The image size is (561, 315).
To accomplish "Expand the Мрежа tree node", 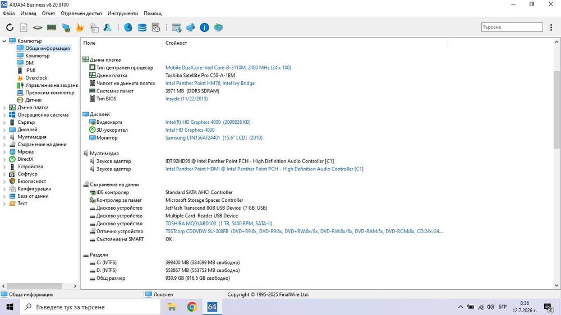I will pos(4,151).
